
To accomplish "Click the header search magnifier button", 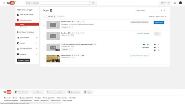I will (x=93, y=3).
